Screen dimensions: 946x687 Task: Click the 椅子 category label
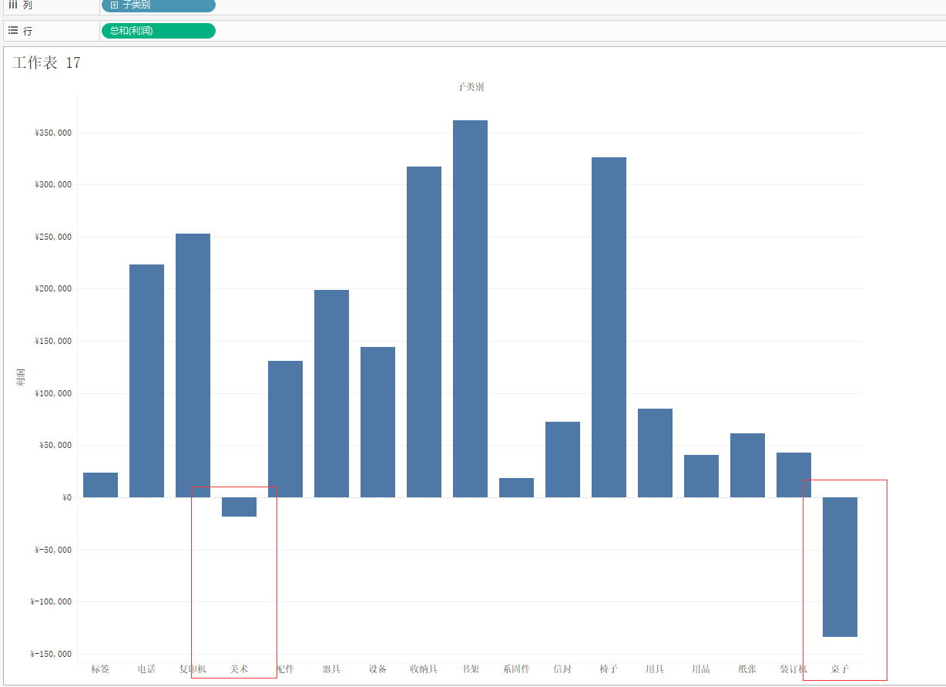click(609, 668)
